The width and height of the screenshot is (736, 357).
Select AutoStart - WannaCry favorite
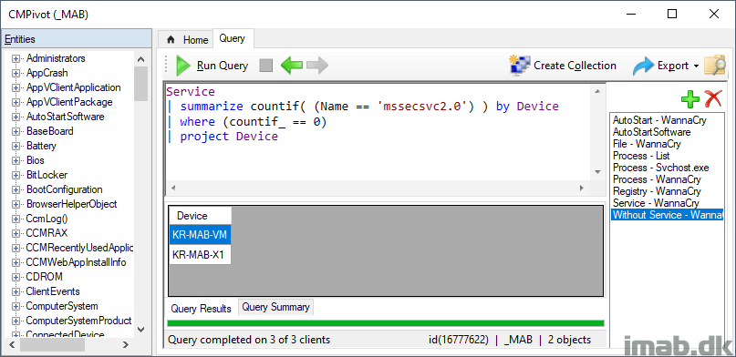coord(659,120)
